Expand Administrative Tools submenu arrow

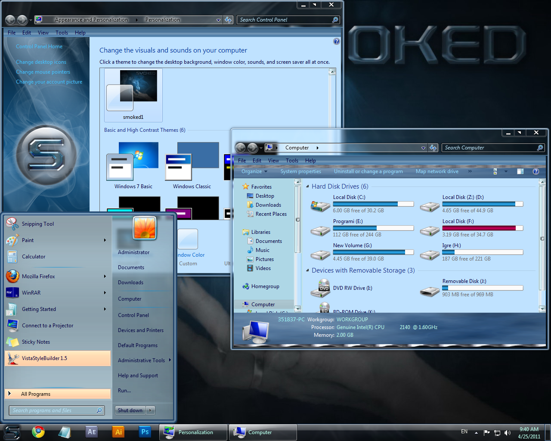coord(170,360)
